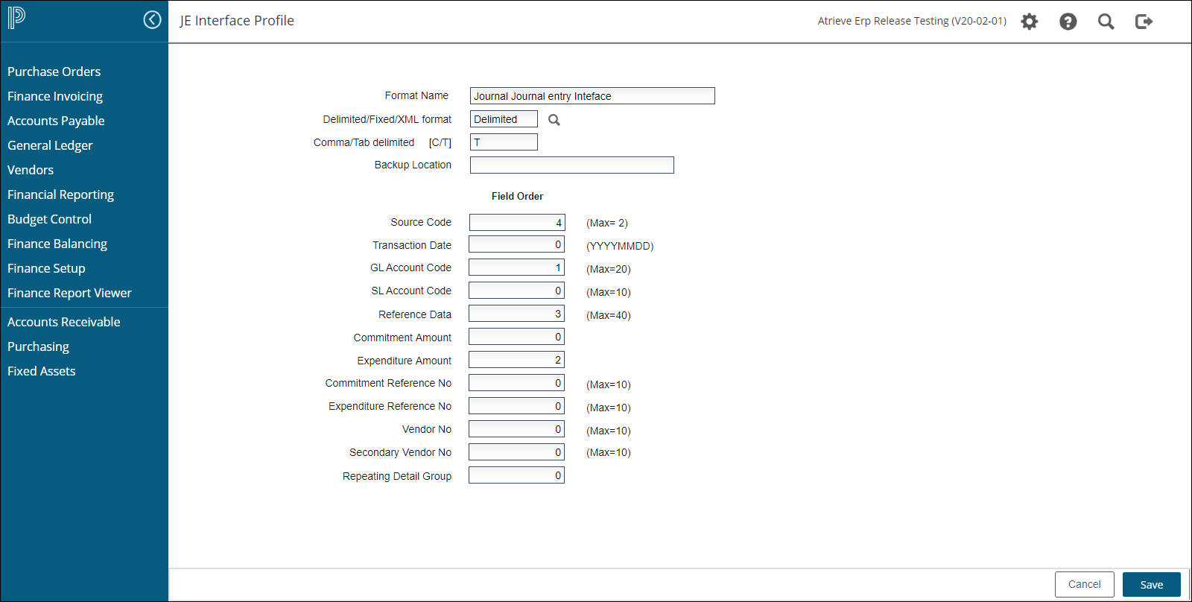Click the search magnifier in the header
1192x602 pixels.
click(x=1106, y=22)
